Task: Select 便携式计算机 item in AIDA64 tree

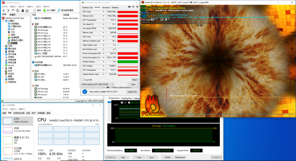Action: pos(15,40)
